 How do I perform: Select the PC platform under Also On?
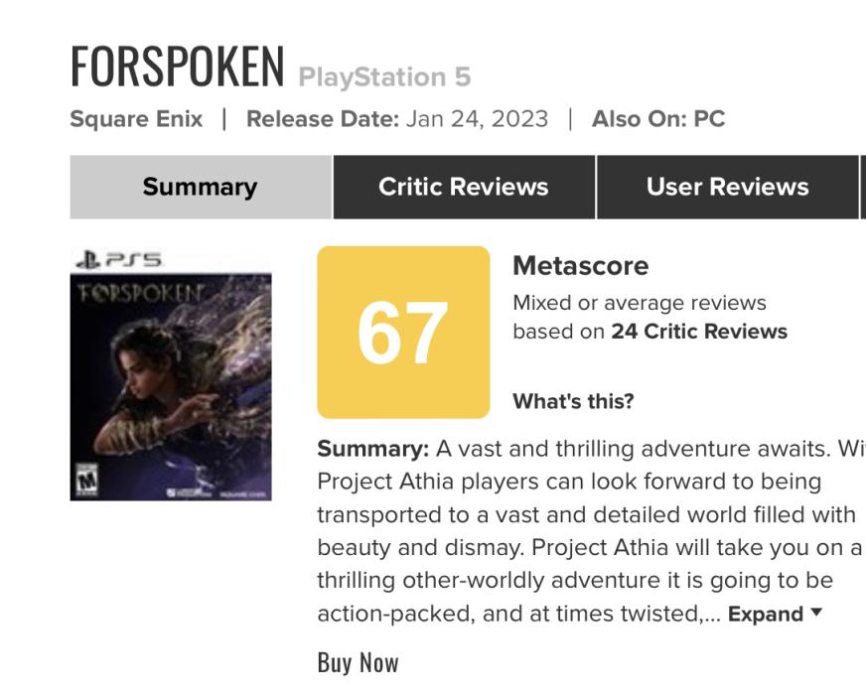pos(709,119)
